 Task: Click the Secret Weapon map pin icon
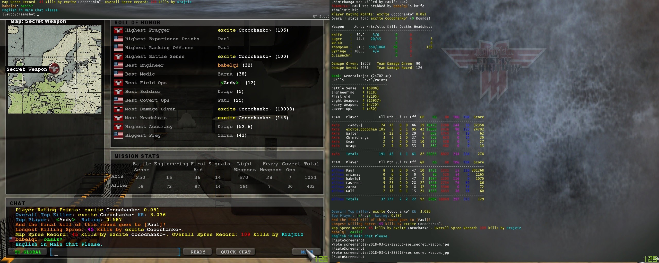[54, 69]
